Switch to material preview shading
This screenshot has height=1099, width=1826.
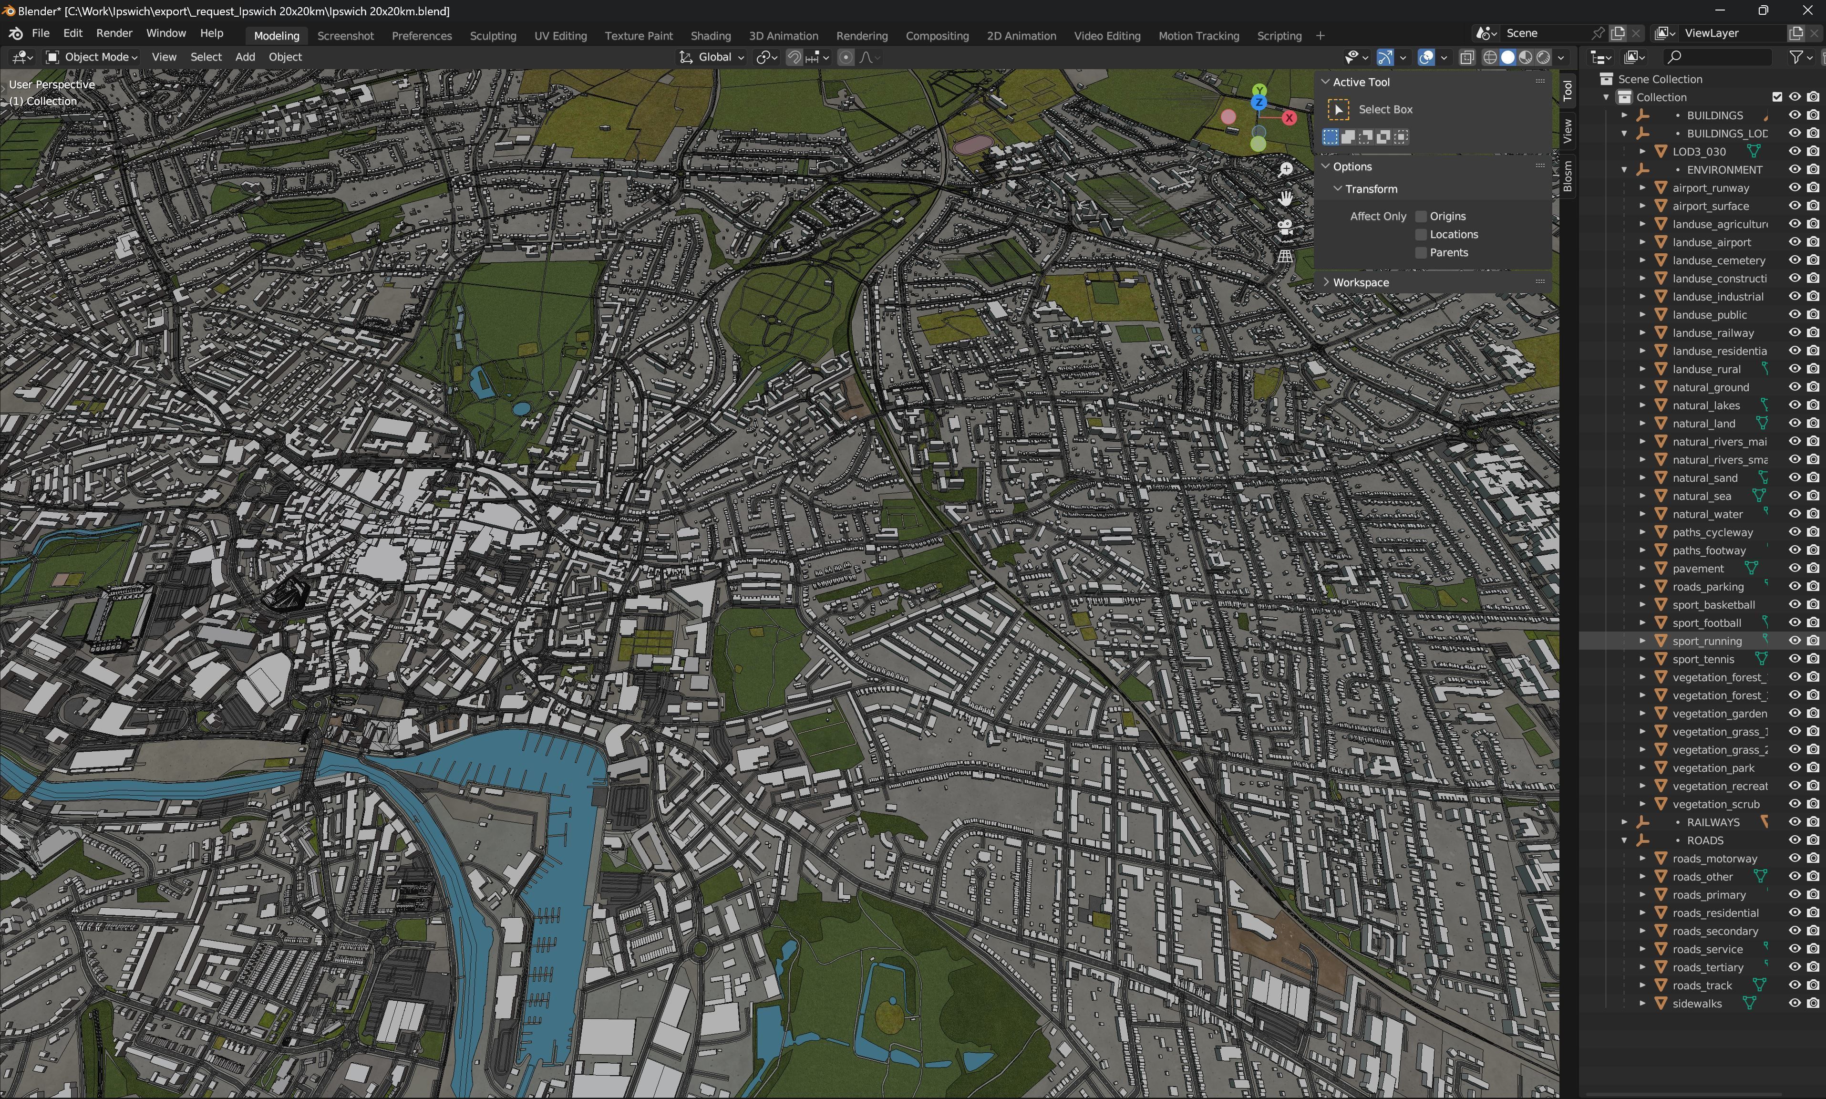point(1526,57)
